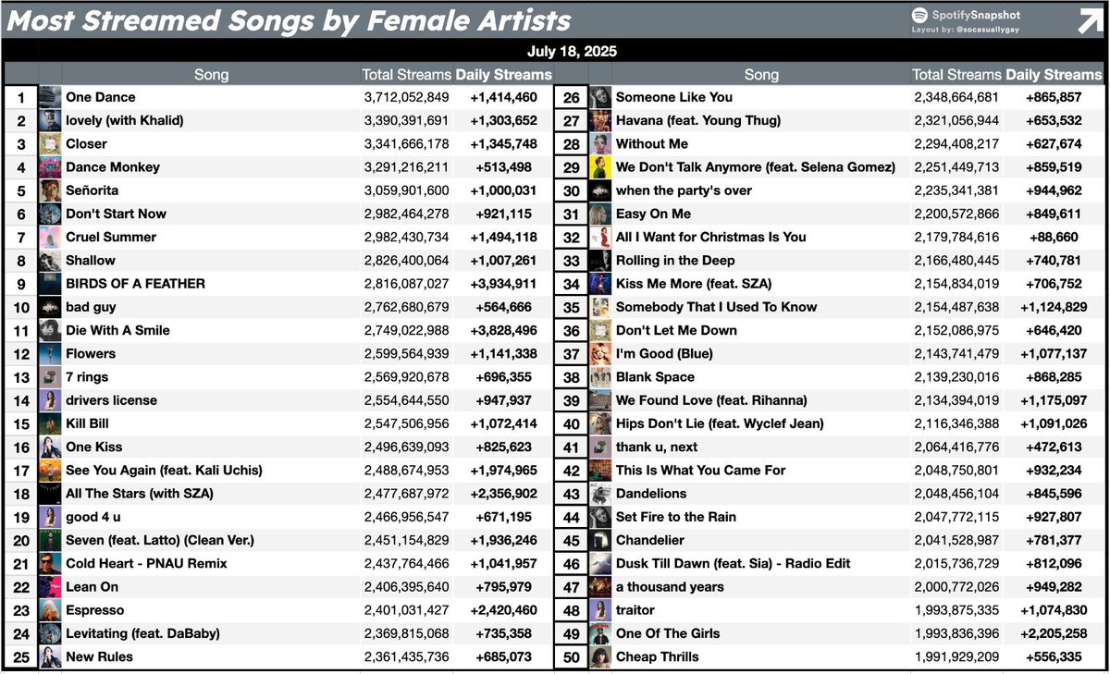Select song title Shallow
Viewport: 1110px width, 674px height.
point(91,261)
